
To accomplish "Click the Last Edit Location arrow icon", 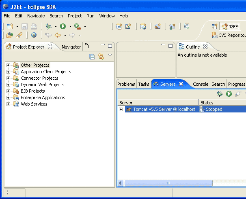I will tap(48, 35).
